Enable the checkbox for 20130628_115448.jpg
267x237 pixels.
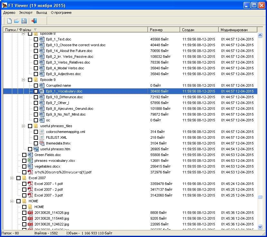pos(24,218)
